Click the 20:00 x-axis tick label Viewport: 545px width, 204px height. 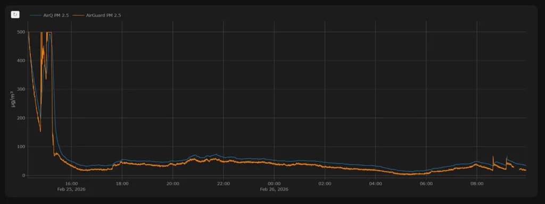pyautogui.click(x=173, y=184)
